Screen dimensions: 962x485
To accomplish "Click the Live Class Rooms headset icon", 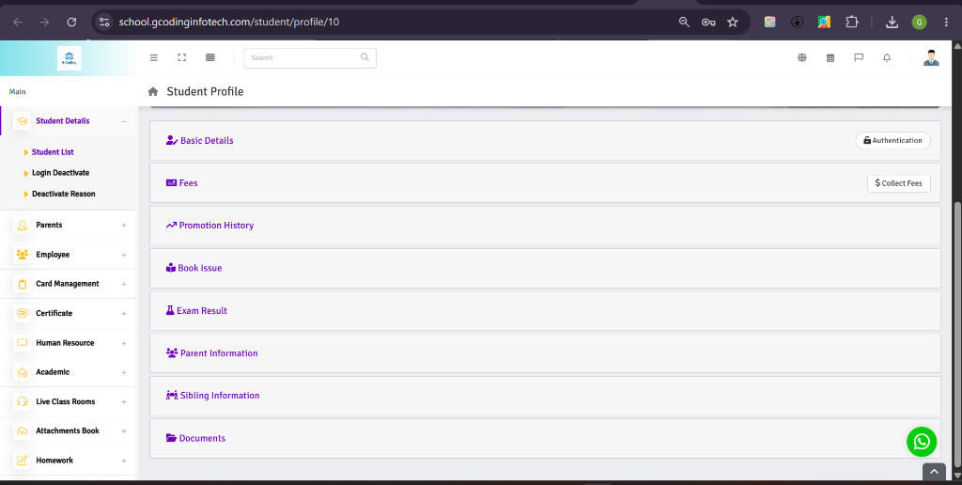I will tap(23, 401).
